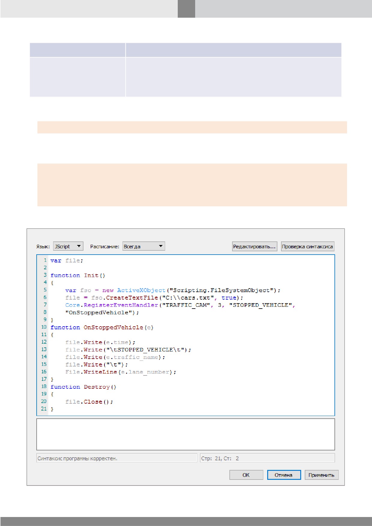Click line number 10 in the gutter
Image resolution: width=372 pixels, height=526 pixels.
[x=44, y=327]
